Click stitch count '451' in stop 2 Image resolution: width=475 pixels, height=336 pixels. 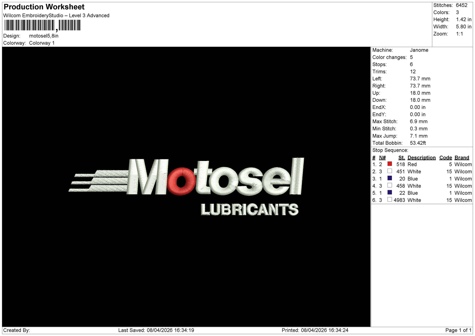(x=401, y=171)
